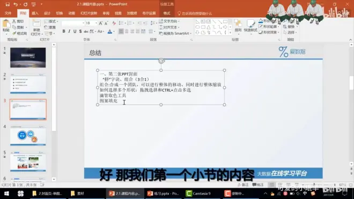Switch to the 设计 (Design) ribbon tab
This screenshot has height=199, width=354.
pos(47,13)
